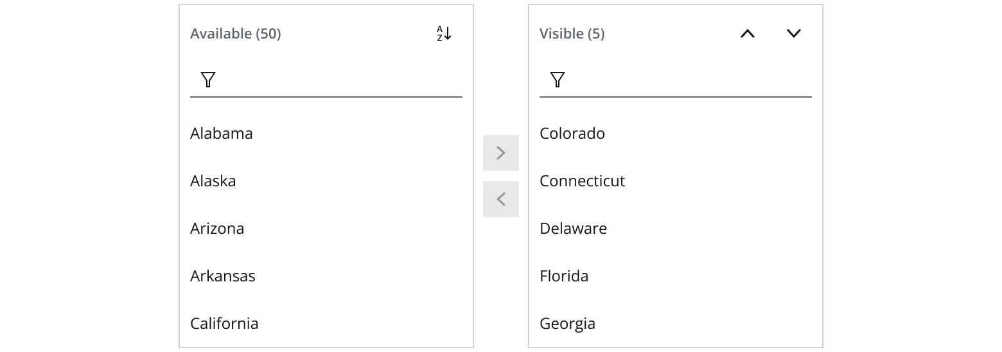The width and height of the screenshot is (1002, 352).
Task: Select Alabama in the Available list
Action: tap(222, 134)
